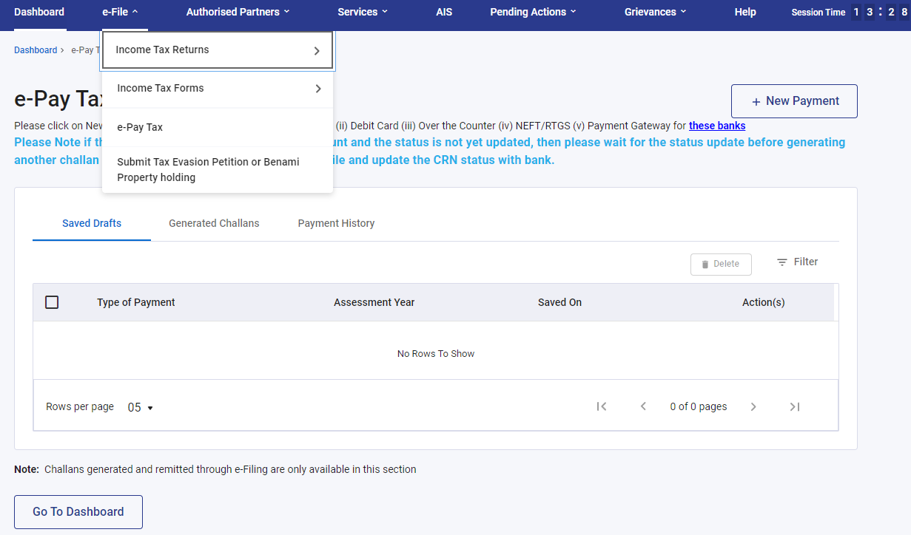Open the Rows per page dropdown
This screenshot has width=911, height=535.
[140, 407]
